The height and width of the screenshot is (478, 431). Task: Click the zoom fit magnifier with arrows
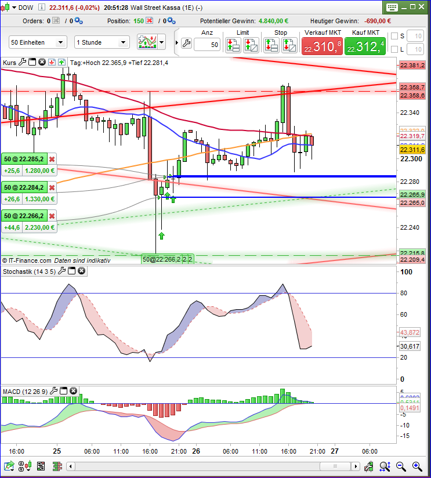click(385, 466)
